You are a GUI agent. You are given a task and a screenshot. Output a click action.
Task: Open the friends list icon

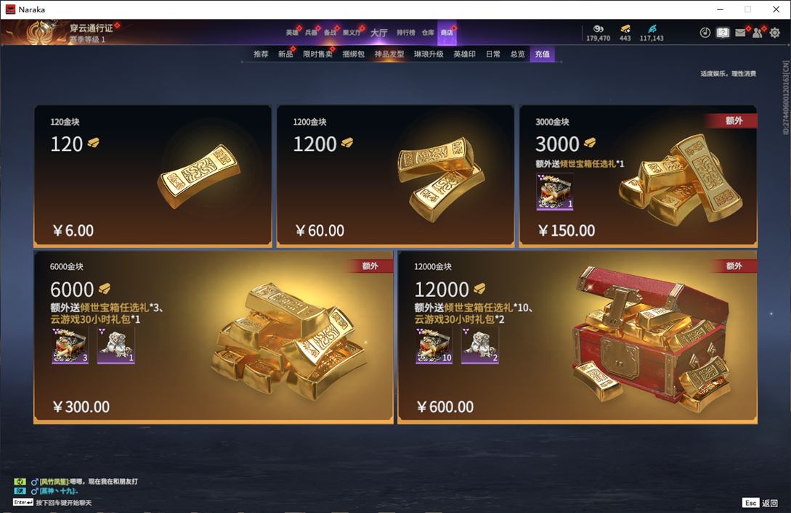tap(757, 33)
